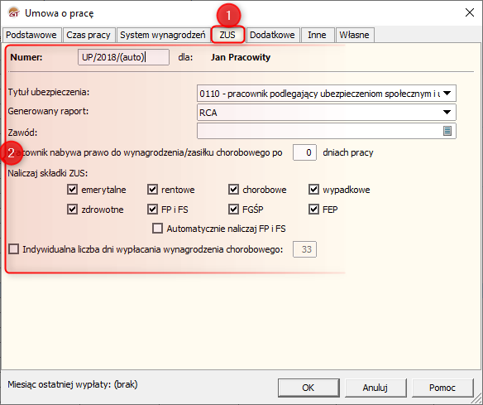The width and height of the screenshot is (483, 405).
Task: Toggle the FEP checkbox
Action: pos(313,210)
